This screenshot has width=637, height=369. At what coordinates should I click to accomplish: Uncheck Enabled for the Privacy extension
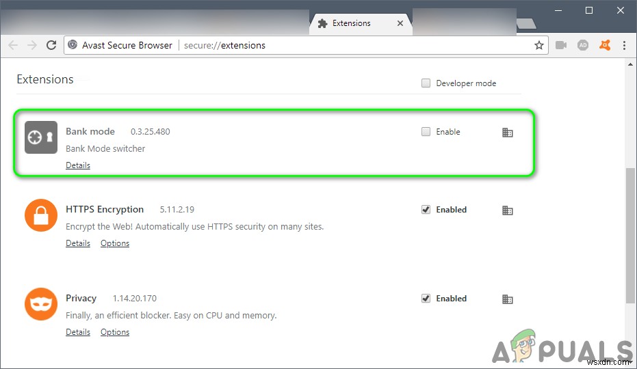[426, 299]
